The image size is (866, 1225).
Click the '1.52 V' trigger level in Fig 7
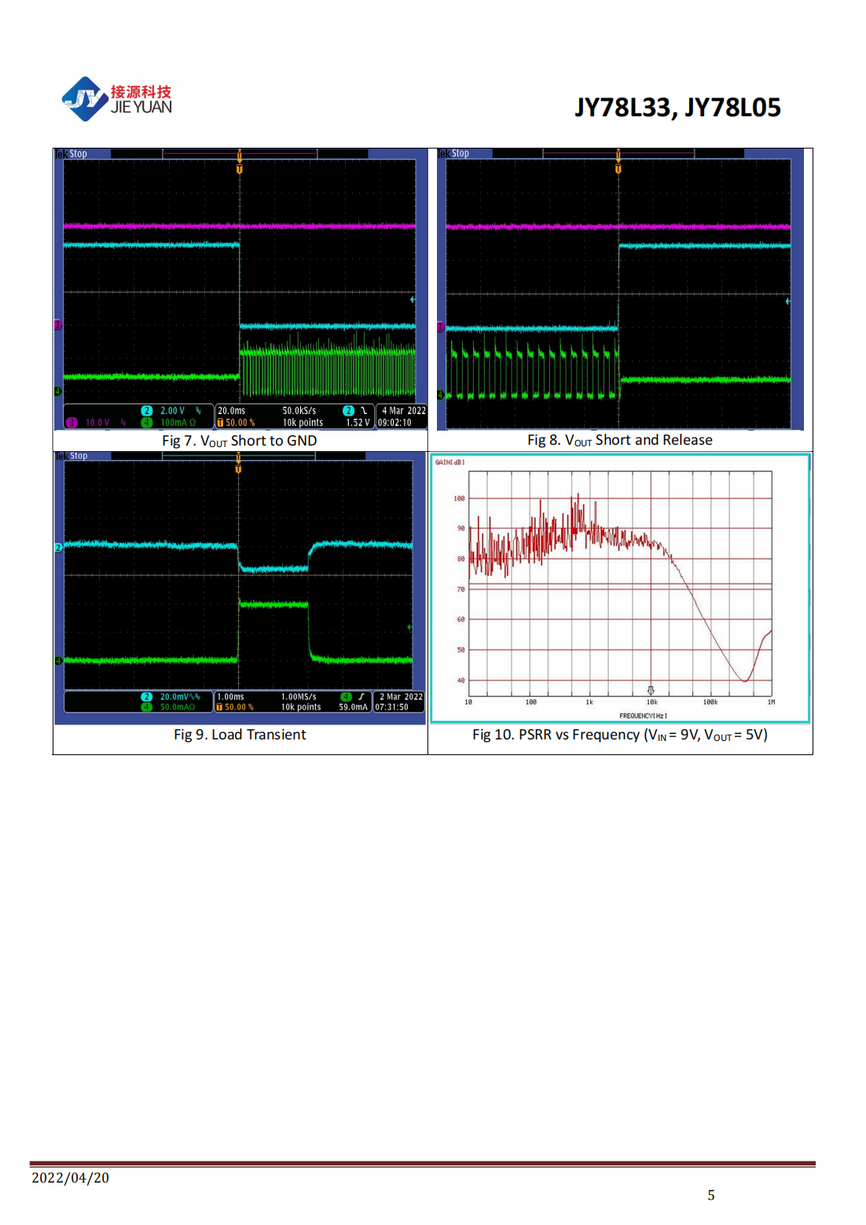[358, 423]
